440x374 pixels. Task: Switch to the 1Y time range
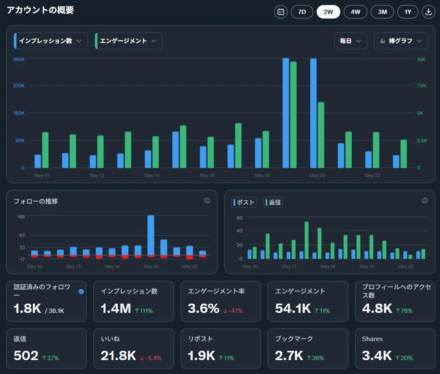(x=408, y=12)
